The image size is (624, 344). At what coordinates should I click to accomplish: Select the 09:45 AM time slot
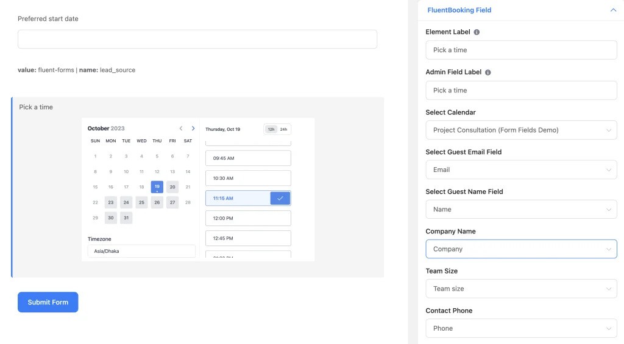tap(248, 158)
